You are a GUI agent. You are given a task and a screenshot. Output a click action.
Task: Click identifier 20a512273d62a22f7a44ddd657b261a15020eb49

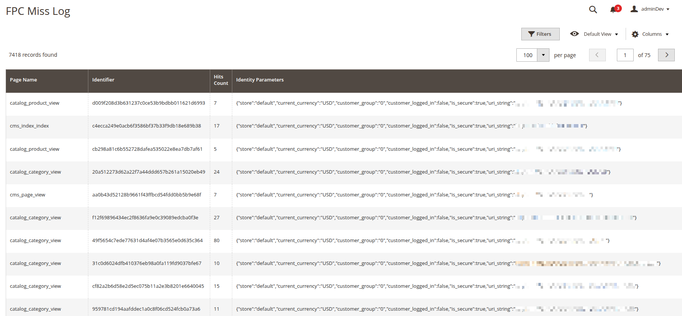pos(149,172)
